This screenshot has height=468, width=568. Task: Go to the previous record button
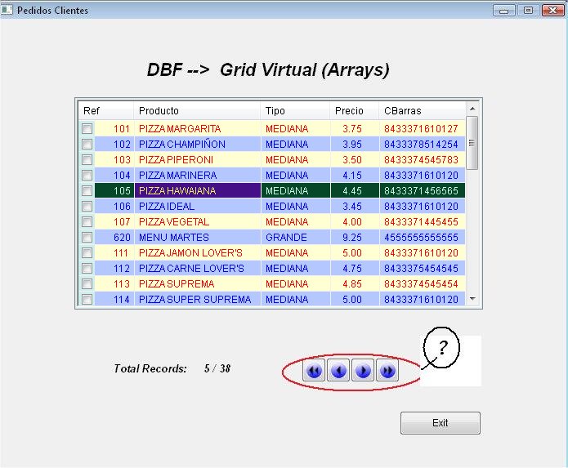338,370
